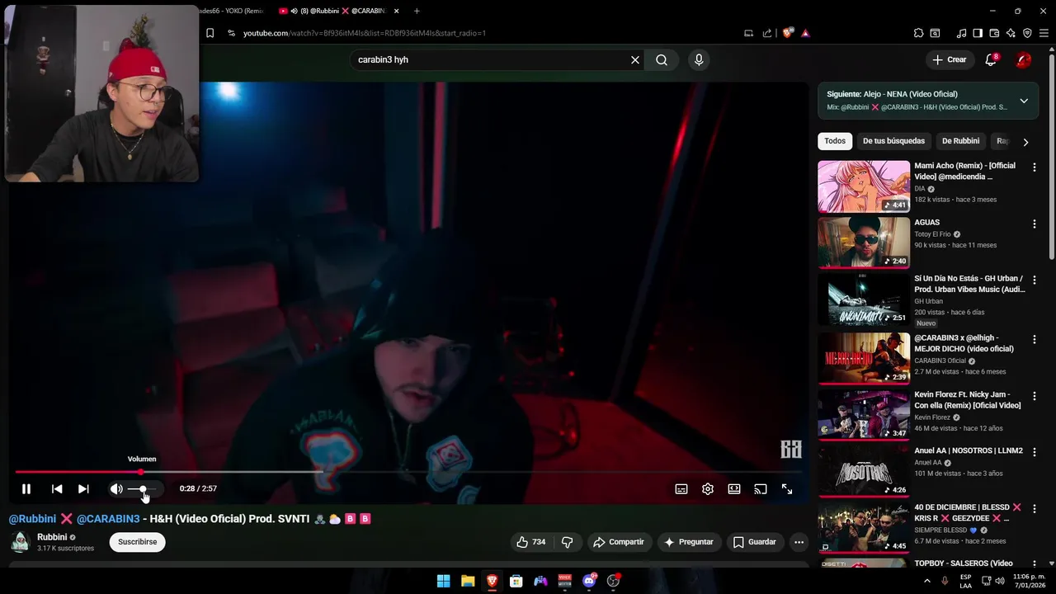The height and width of the screenshot is (594, 1056).
Task: Select the 'De tus búsquedas' chip
Action: pos(893,141)
